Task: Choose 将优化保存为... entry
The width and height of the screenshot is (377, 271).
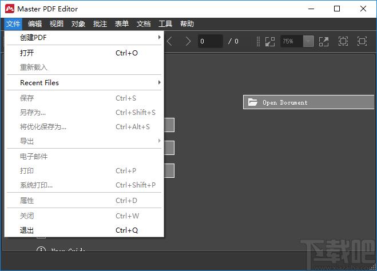Action: (x=84, y=126)
